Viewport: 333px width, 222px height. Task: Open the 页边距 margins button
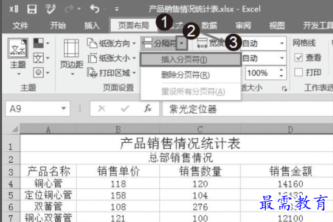[x=71, y=57]
